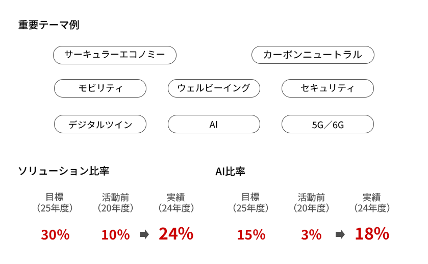Click the サーキュラーエコノミー pill

tap(115, 55)
